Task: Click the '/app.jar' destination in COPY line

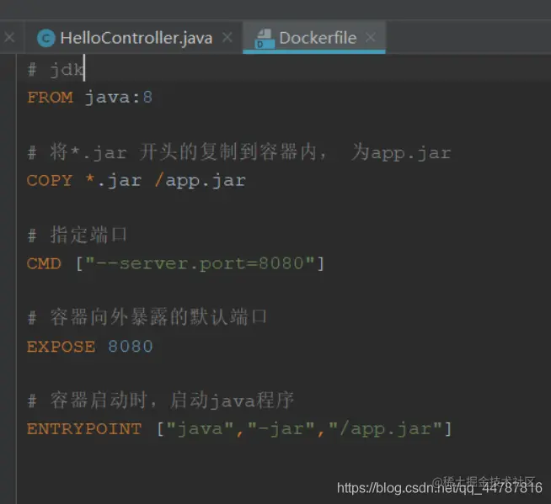Action: point(201,181)
